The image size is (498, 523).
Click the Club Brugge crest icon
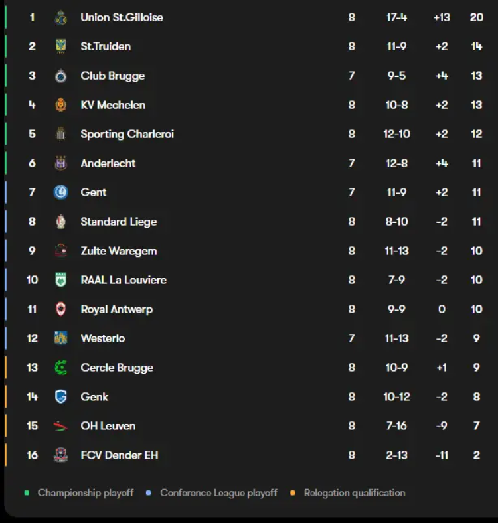coord(60,76)
